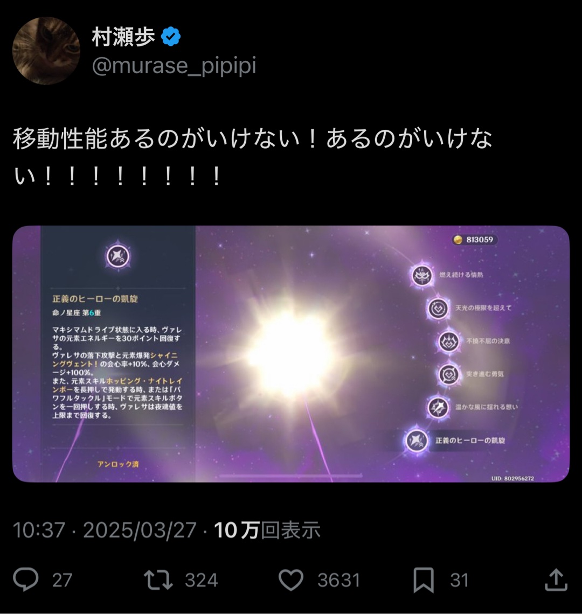Open the attached game screenshot image

pos(291,354)
